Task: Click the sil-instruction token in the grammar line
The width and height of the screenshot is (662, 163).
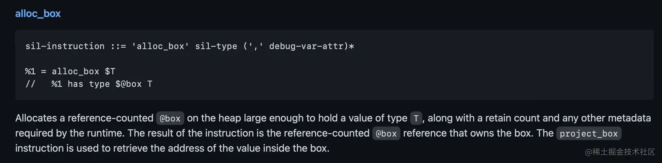Action: (x=65, y=46)
